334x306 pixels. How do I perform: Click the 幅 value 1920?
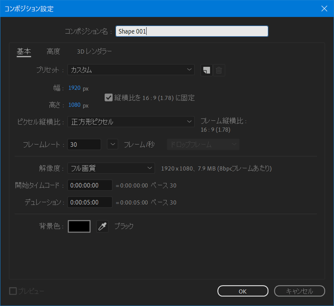tap(74, 88)
